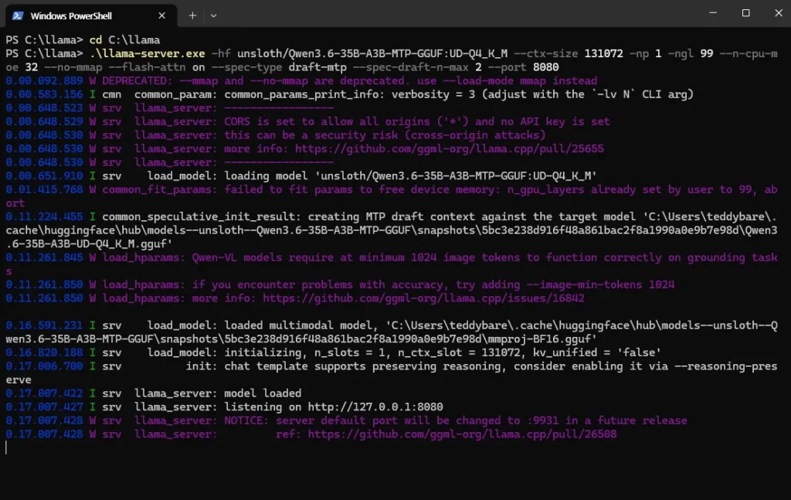Image resolution: width=791 pixels, height=500 pixels.
Task: Open the llama.cpp pull/25655 link
Action: click(x=449, y=149)
